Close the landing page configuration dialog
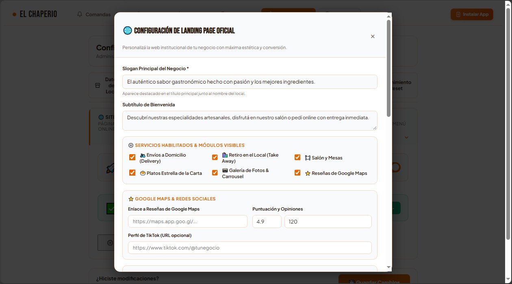The height and width of the screenshot is (284, 512). pyautogui.click(x=373, y=37)
